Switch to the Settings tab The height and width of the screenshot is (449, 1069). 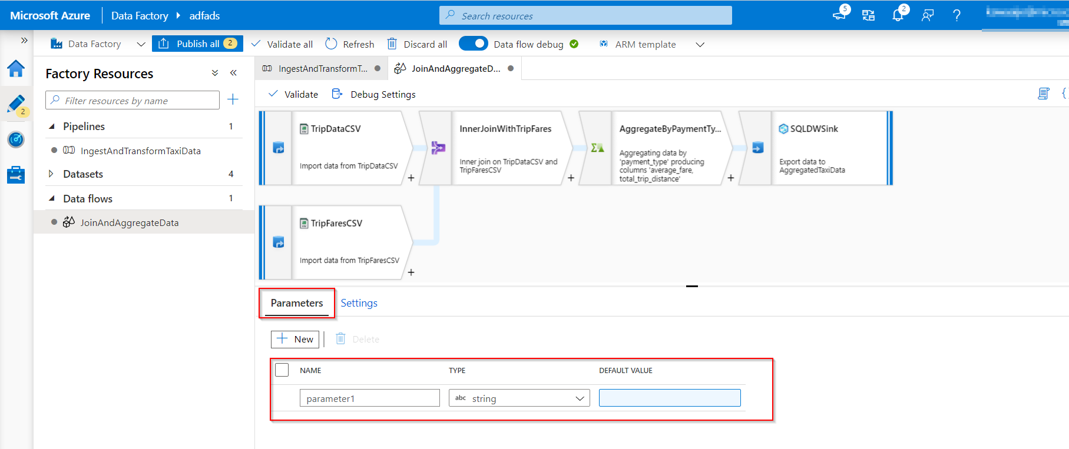(359, 303)
